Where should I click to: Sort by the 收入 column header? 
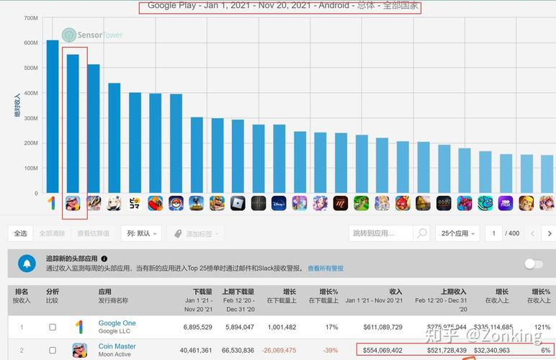pyautogui.click(x=395, y=292)
